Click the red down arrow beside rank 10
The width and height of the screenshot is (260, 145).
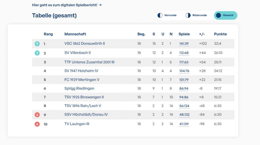point(37,124)
